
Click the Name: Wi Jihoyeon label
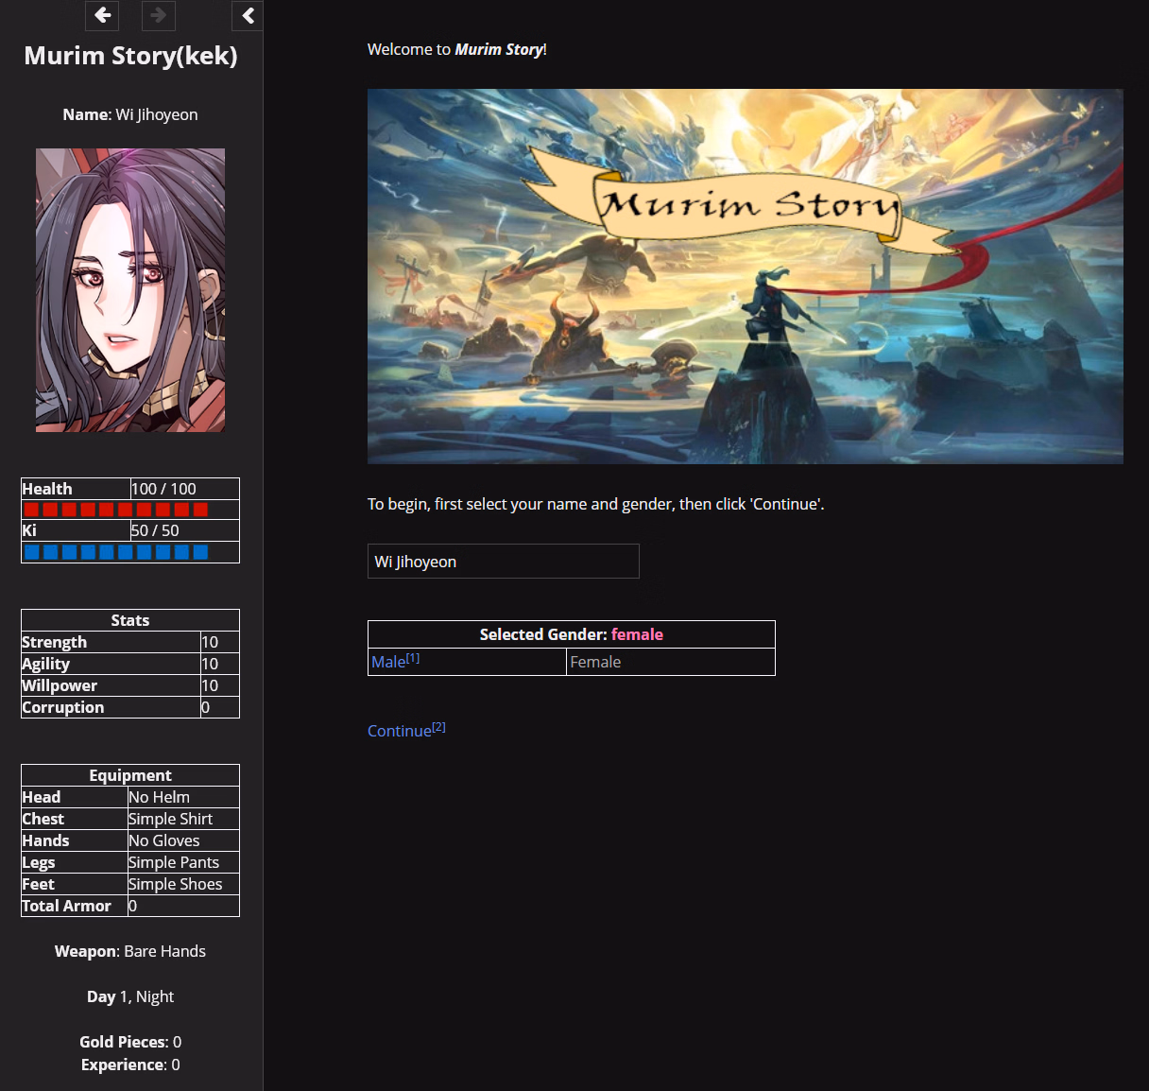pyautogui.click(x=130, y=114)
